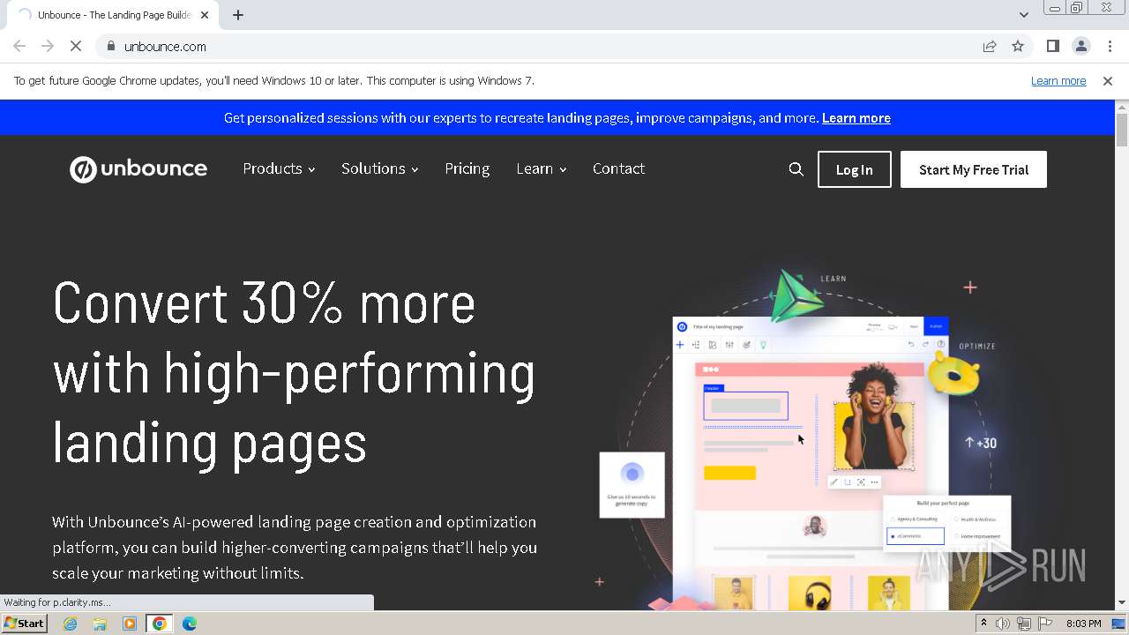This screenshot has height=635, width=1129.
Task: Click the scroll down arrow of the page scrollbar
Action: coord(1122,602)
